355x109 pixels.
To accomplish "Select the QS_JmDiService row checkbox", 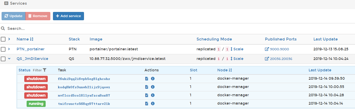I will pyautogui.click(x=3, y=59).
